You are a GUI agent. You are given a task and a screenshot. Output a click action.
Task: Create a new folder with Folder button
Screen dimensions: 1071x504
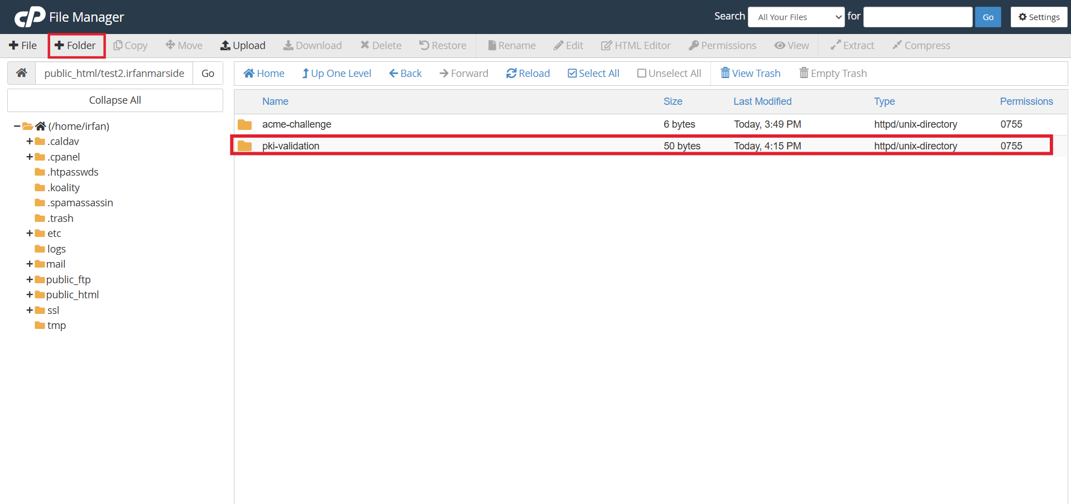tap(75, 46)
